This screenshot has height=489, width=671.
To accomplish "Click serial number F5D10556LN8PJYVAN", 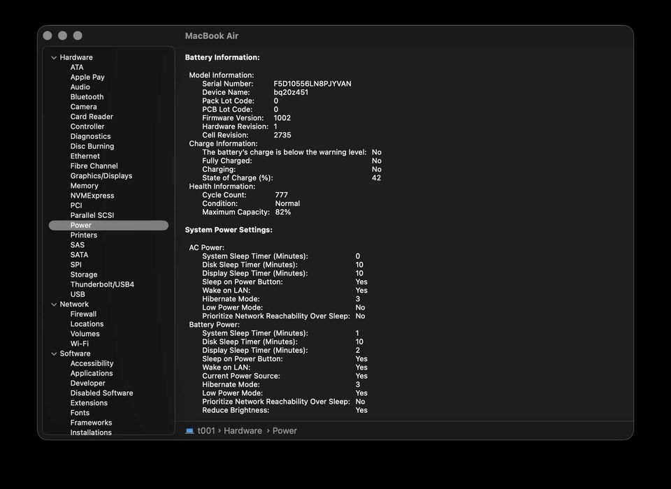I will (x=312, y=84).
